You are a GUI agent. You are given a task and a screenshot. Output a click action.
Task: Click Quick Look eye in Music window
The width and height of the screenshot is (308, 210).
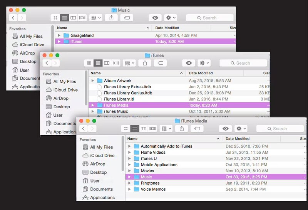coord(155,18)
